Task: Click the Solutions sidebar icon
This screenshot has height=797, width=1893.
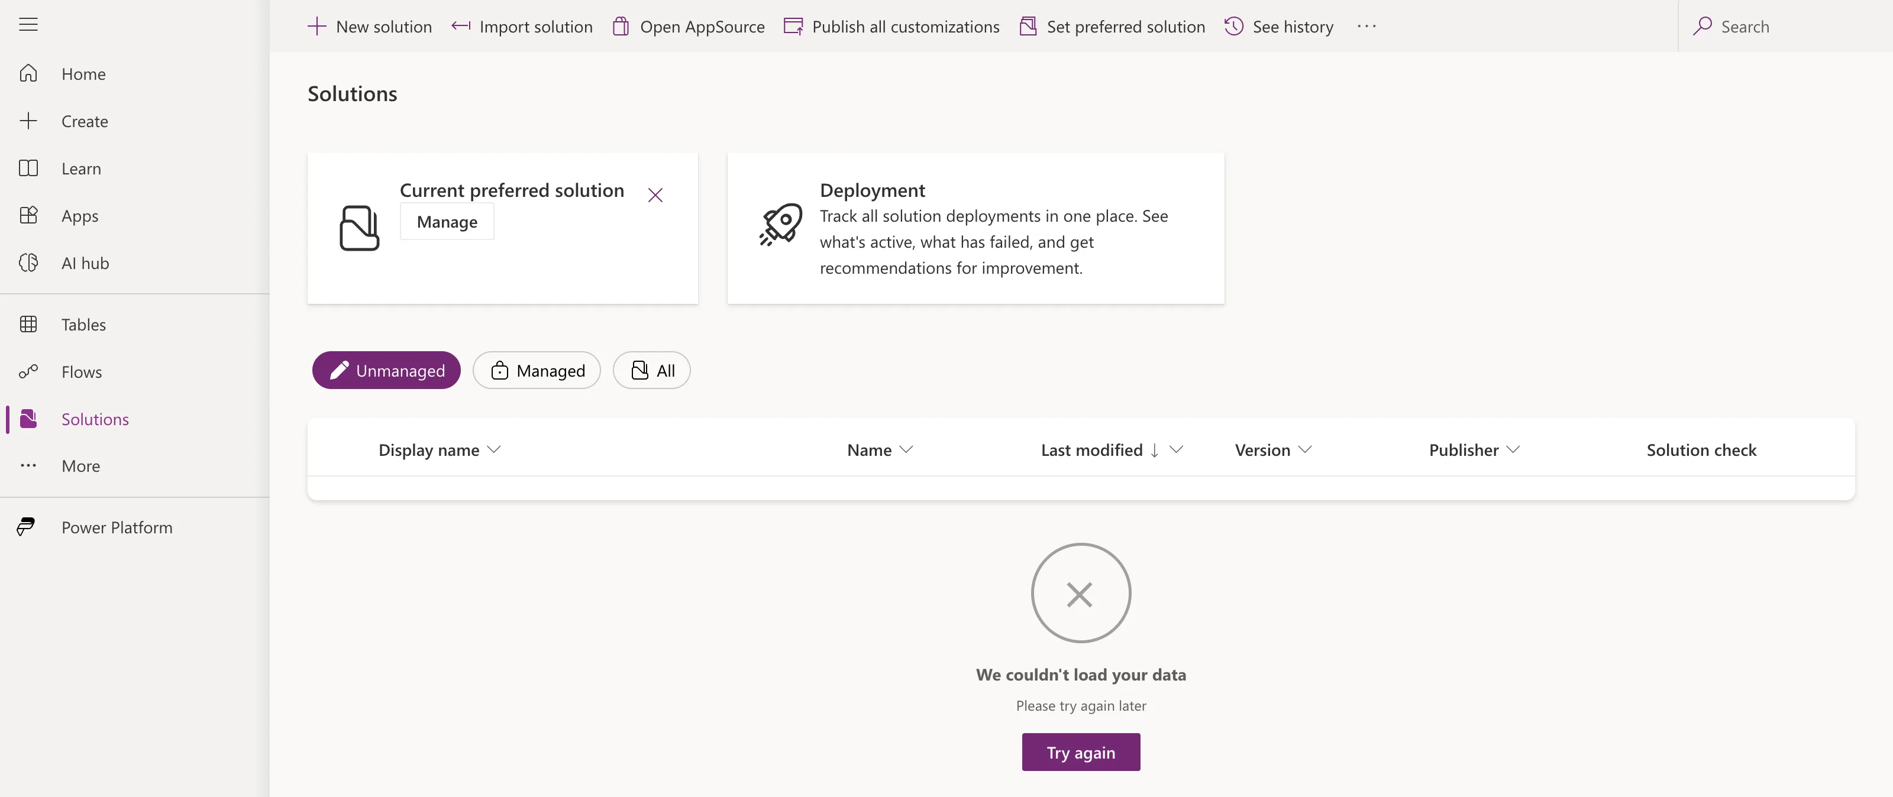Action: (x=28, y=419)
